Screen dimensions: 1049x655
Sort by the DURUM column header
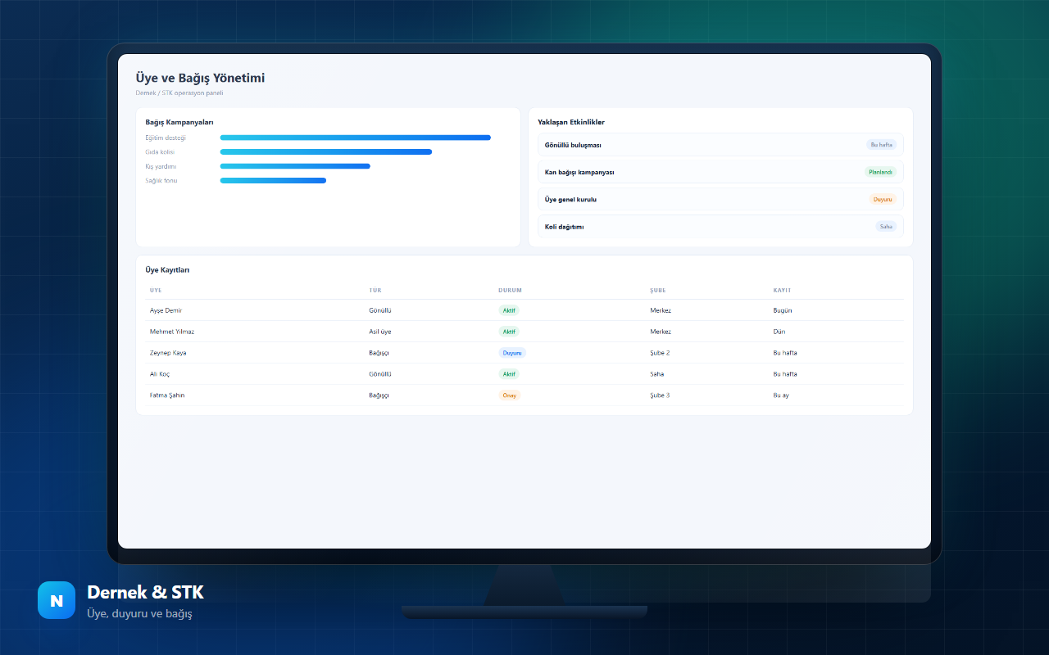pyautogui.click(x=510, y=291)
